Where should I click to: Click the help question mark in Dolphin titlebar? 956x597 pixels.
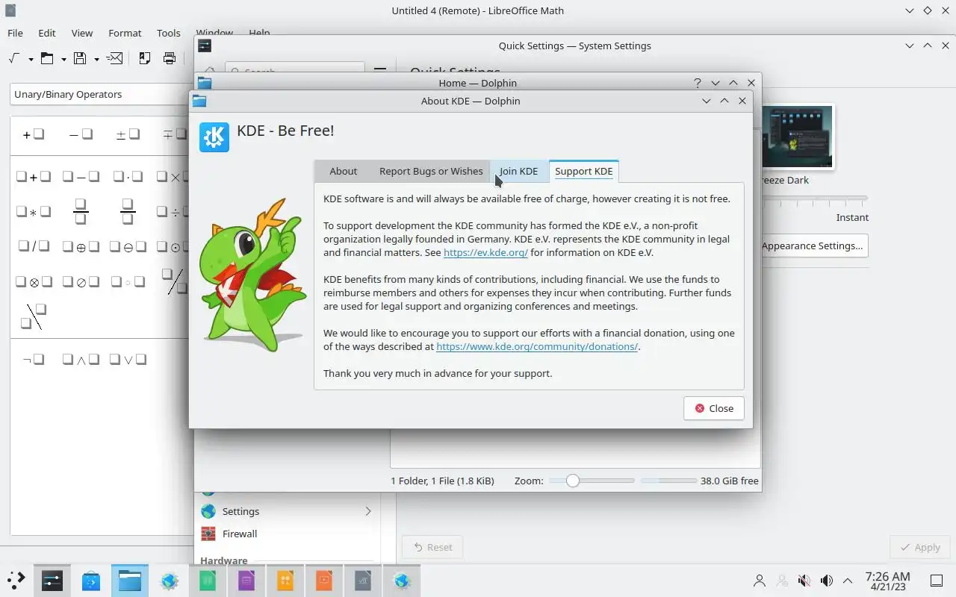(698, 83)
